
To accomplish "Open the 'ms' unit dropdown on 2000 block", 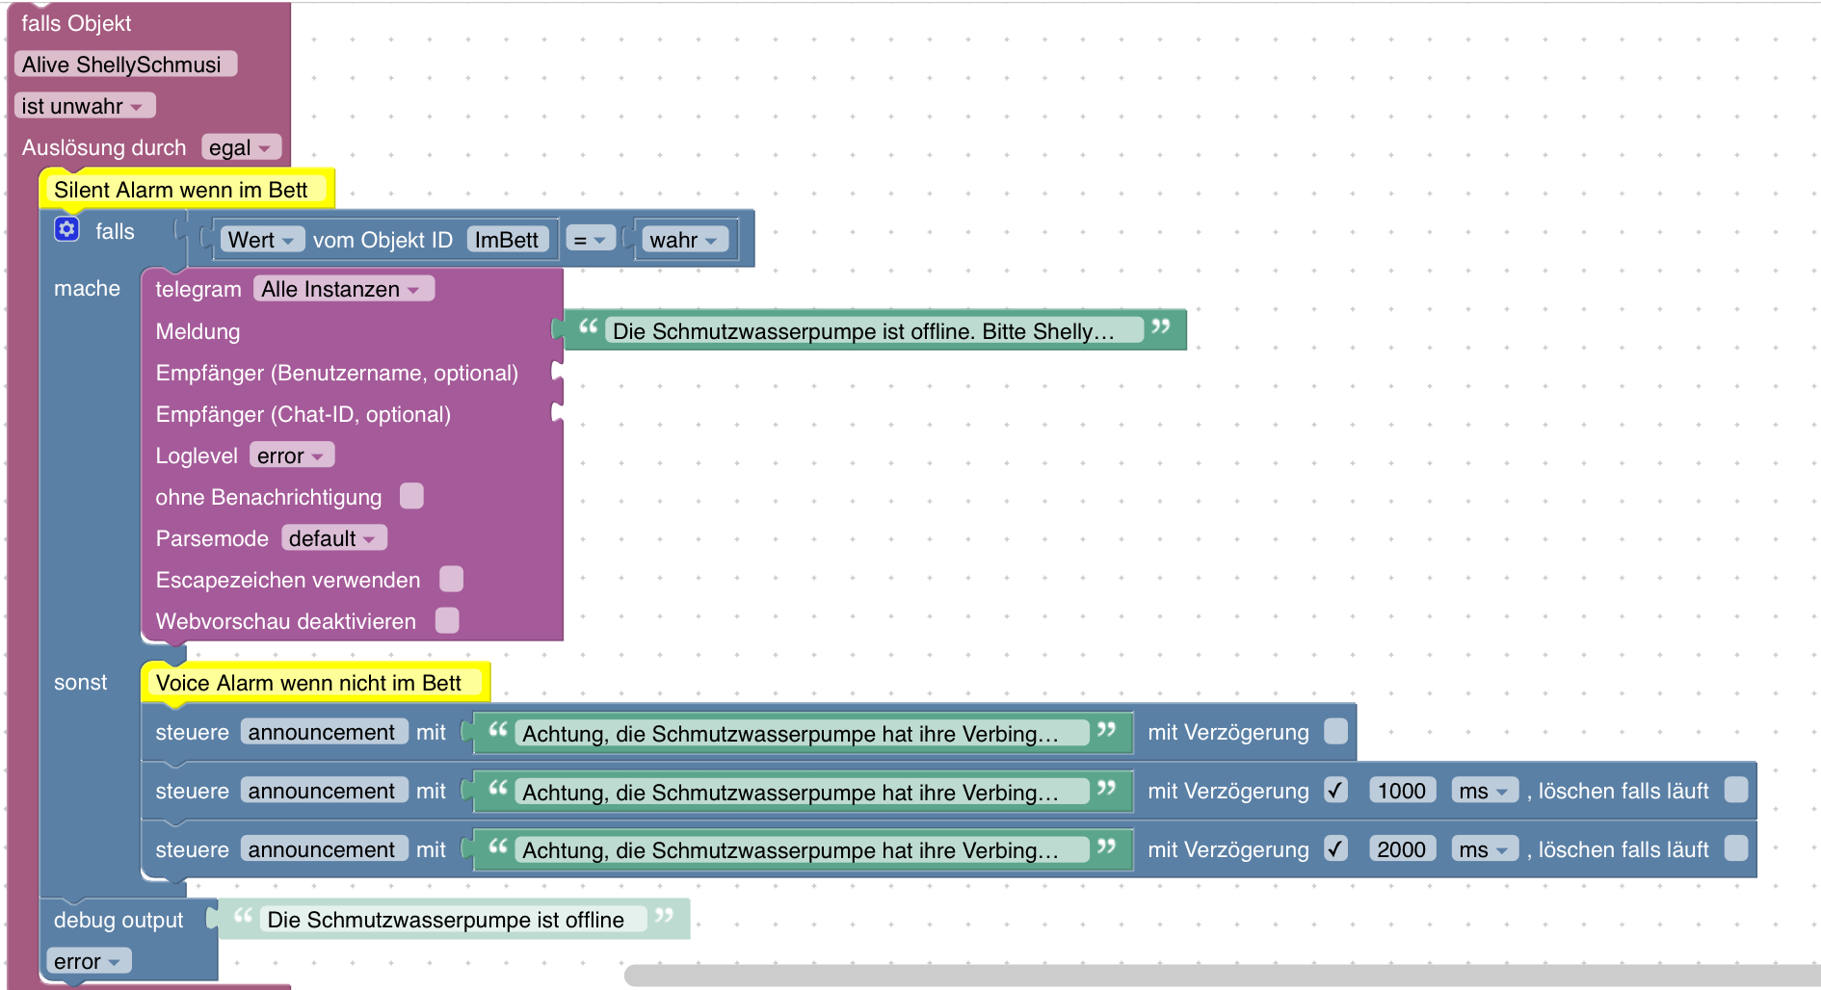I will (x=1485, y=849).
